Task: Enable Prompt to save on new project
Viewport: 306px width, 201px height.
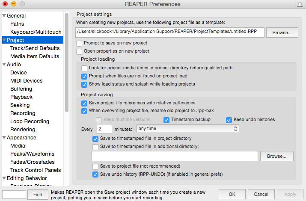Action: [x=79, y=43]
